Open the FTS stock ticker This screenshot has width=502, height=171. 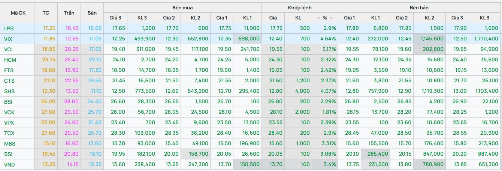point(9,70)
